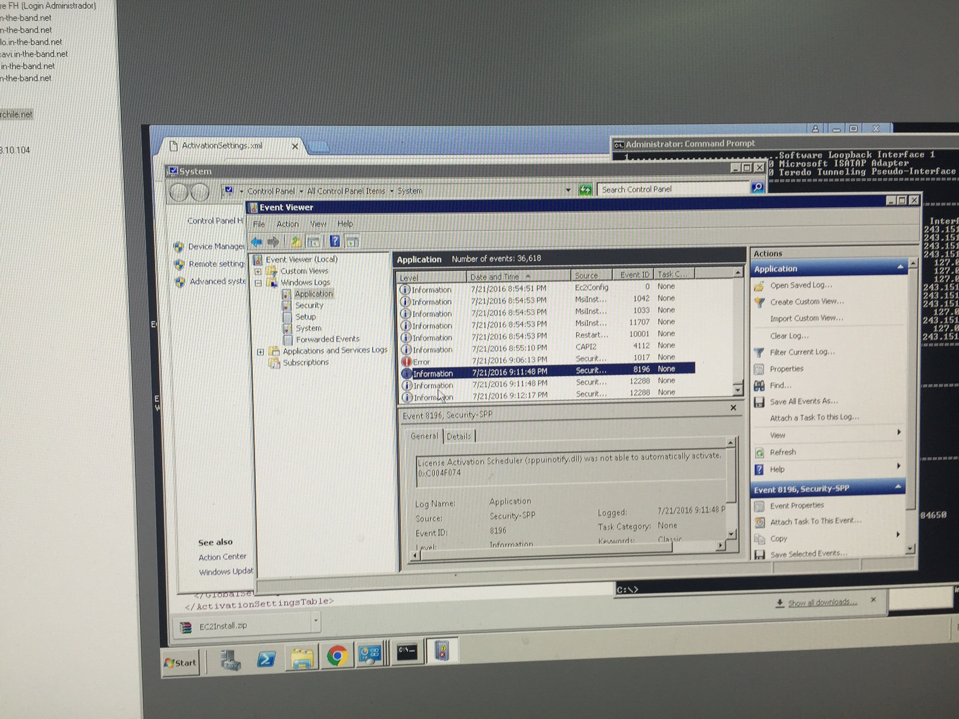959x719 pixels.
Task: Open Chrome from the taskbar
Action: pos(337,656)
